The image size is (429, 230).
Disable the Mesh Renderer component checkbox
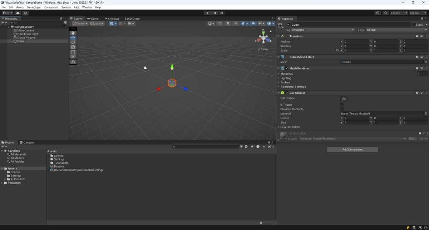point(287,68)
